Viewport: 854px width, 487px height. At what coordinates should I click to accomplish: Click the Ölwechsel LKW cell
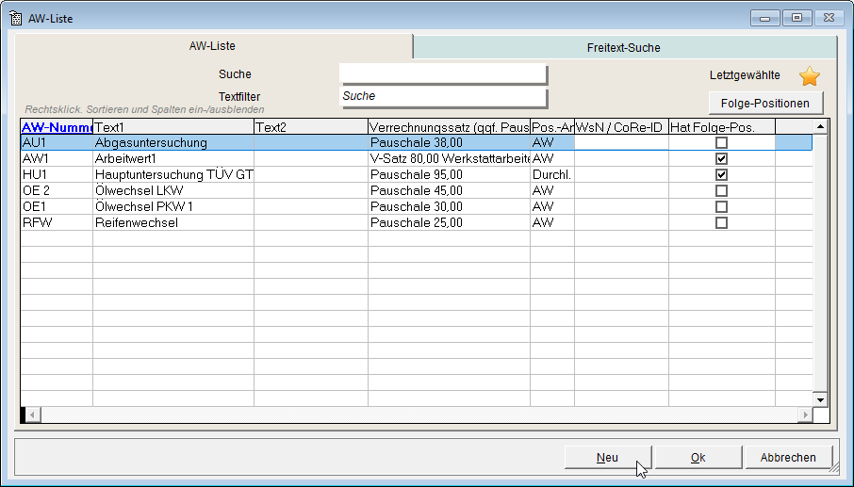click(x=173, y=190)
